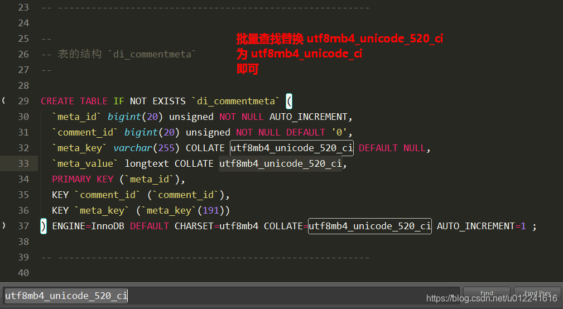Viewport: 563px width, 309px height.
Task: Click the number 255 on line 32
Action: click(166, 148)
